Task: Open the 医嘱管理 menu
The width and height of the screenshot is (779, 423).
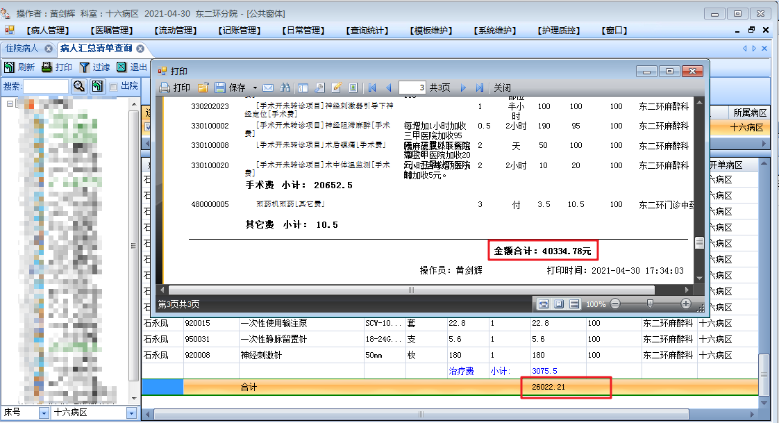Action: [x=112, y=31]
